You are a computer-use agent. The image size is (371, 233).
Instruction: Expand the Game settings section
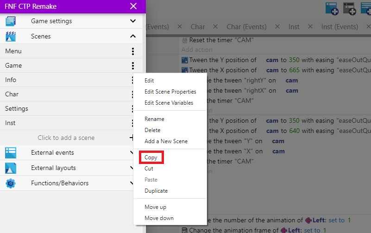133,21
